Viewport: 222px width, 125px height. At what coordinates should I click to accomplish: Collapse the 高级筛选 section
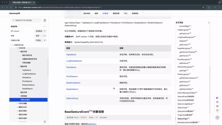(45, 26)
